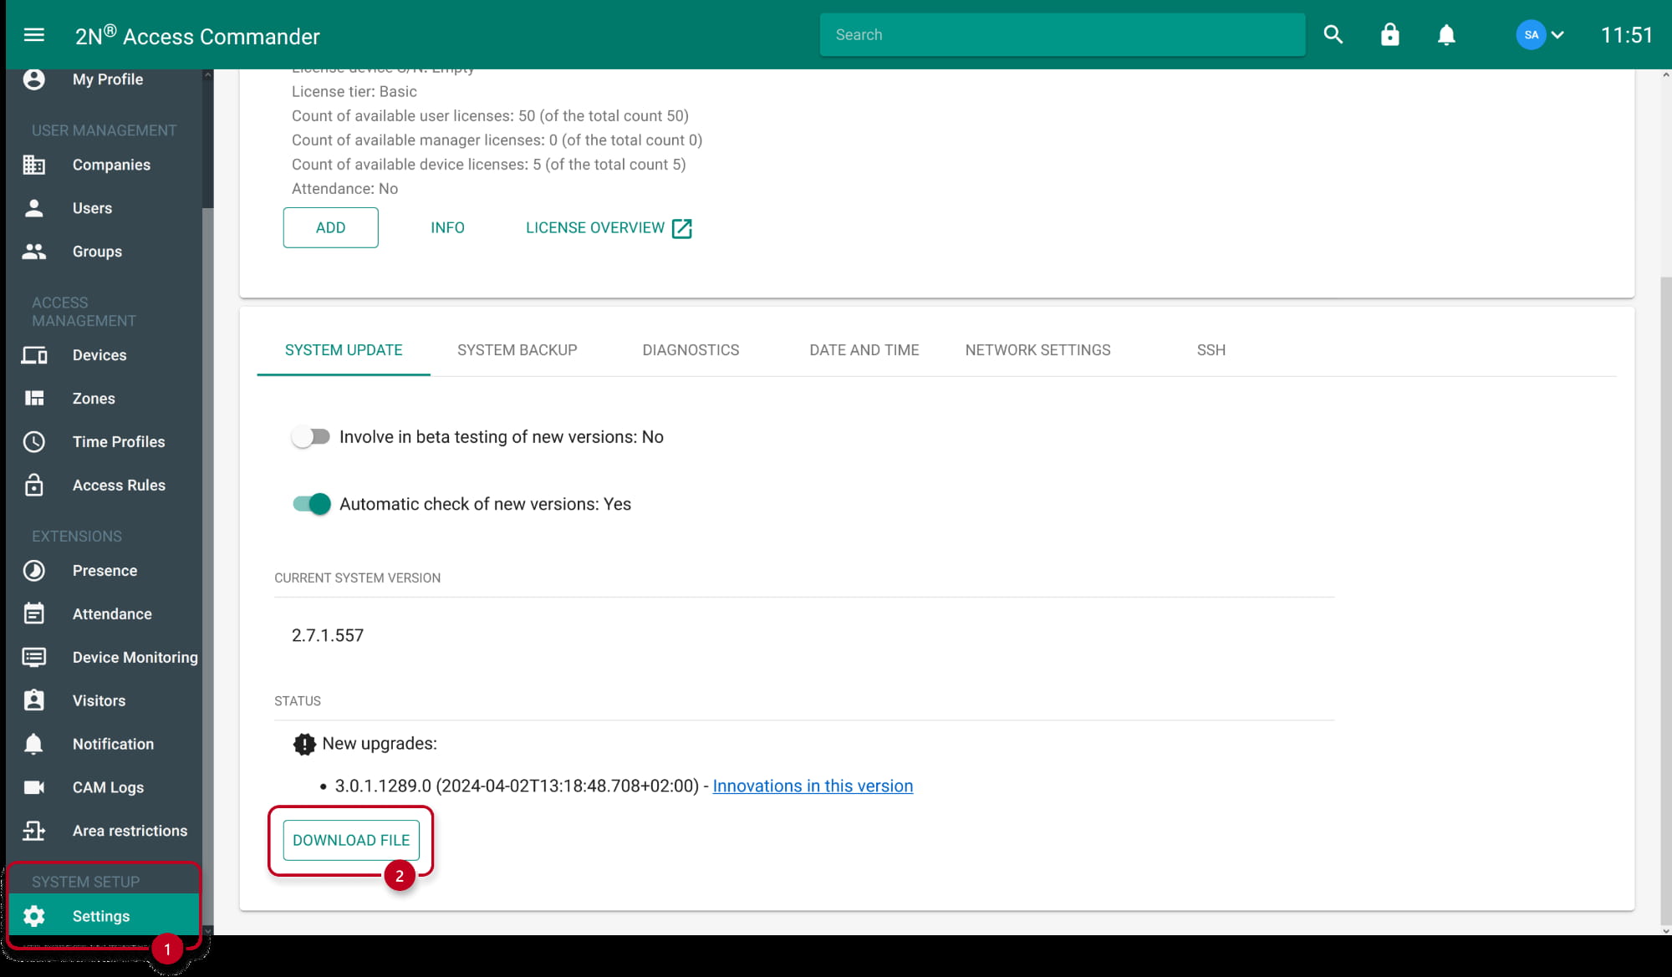
Task: Click the 11:51 clock display
Action: (x=1626, y=35)
